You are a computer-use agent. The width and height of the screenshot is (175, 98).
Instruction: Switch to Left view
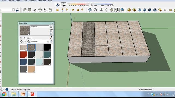point(50,10)
